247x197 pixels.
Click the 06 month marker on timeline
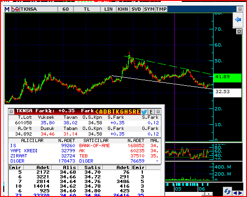[x=202, y=189]
